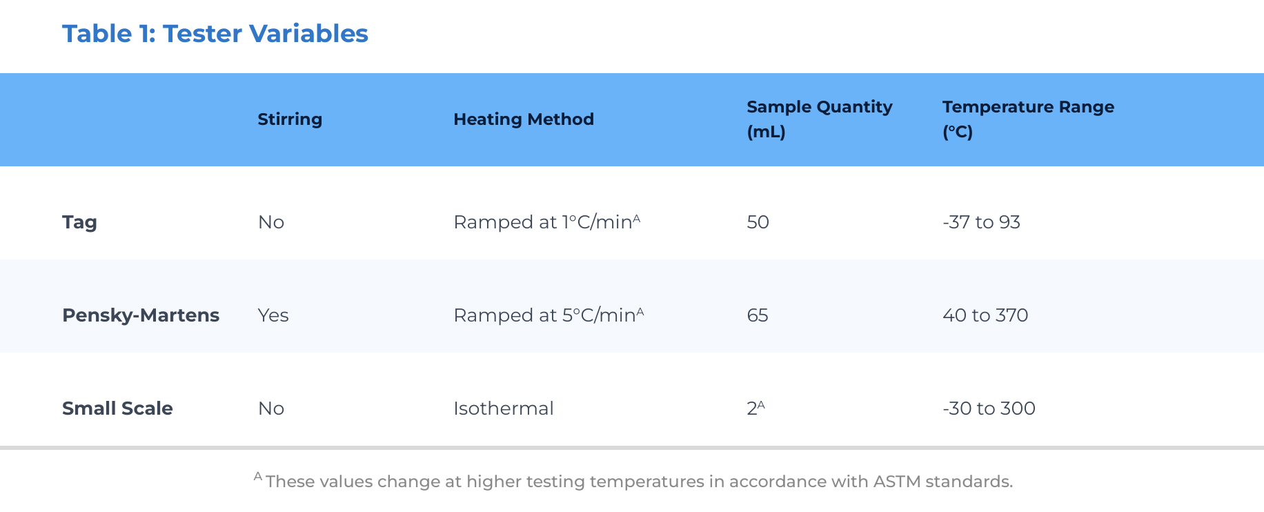Click the 'Table 1: Tester Variables' heading

[x=215, y=33]
